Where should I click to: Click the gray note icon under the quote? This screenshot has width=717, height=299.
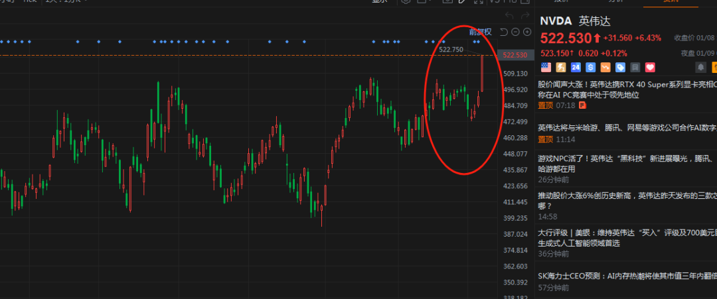[x=635, y=68]
